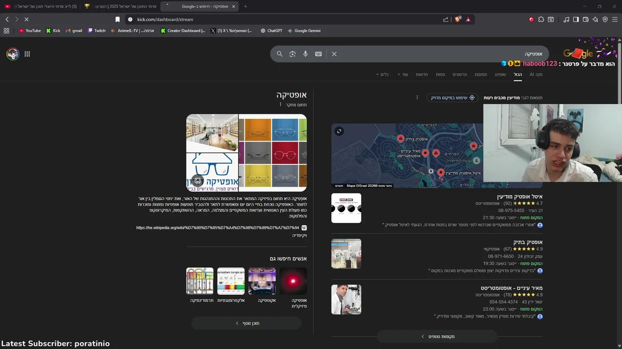Open the Google apps grid
This screenshot has height=349, width=622.
pos(27,54)
